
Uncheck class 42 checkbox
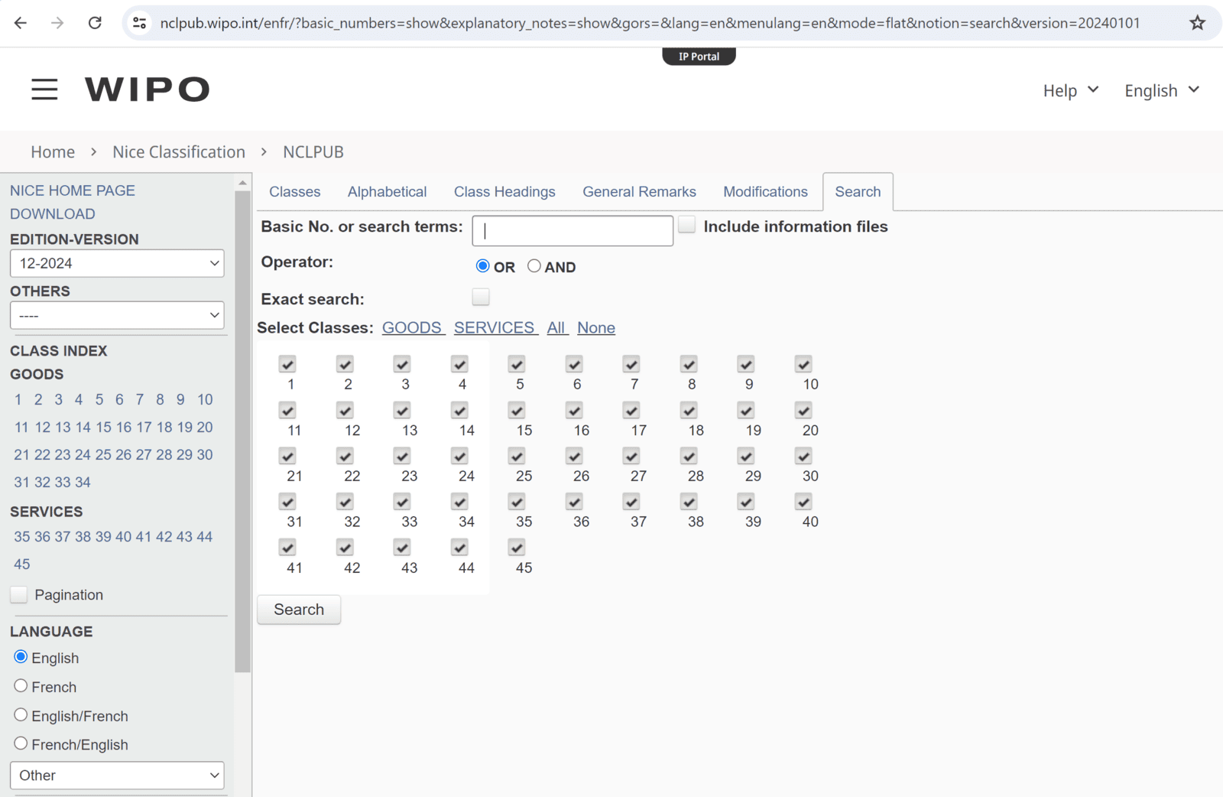(345, 548)
